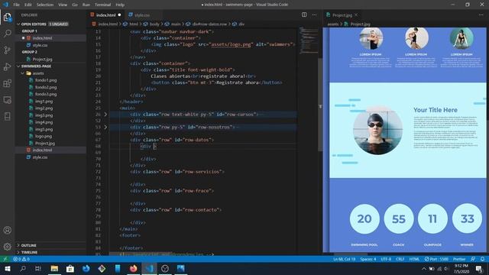
Task: Open fondo3.png in the explorer
Action: 46,94
